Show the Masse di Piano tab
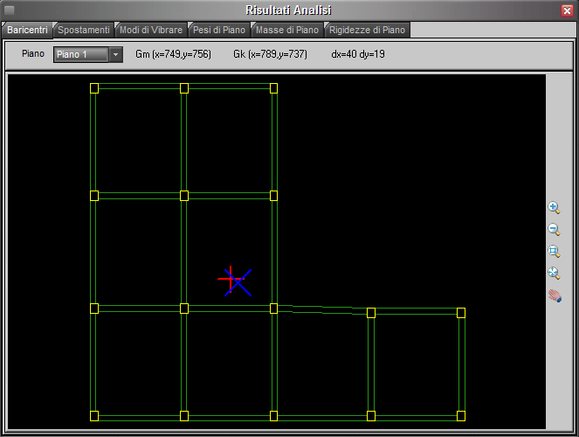This screenshot has height=437, width=579. tap(287, 30)
